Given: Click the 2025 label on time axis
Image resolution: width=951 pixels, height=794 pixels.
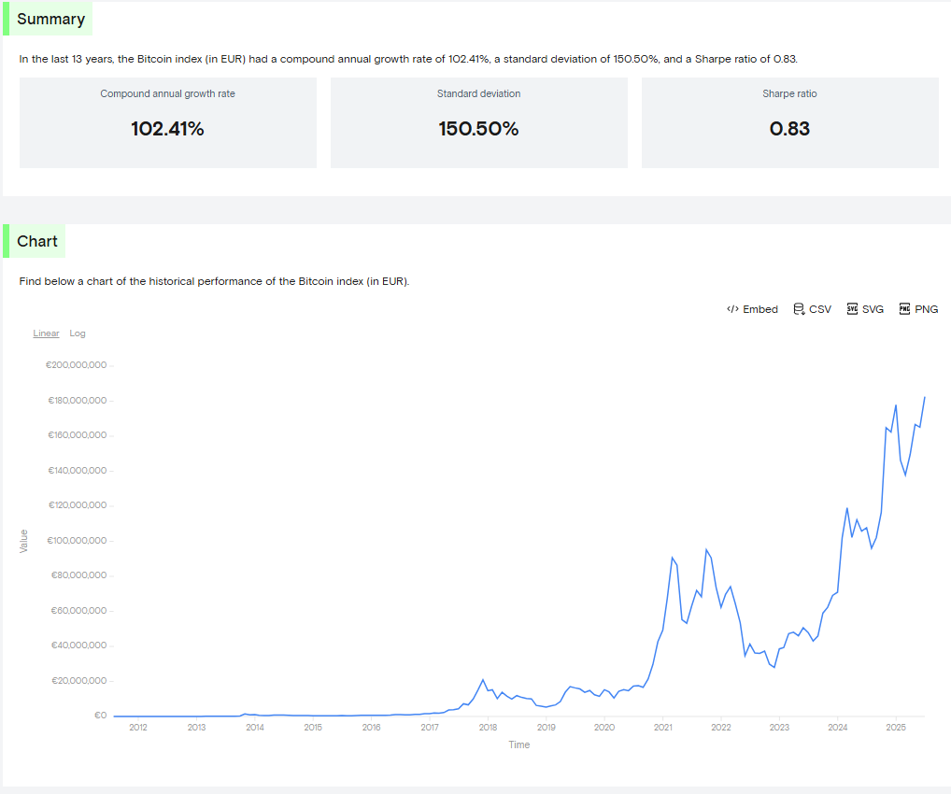Looking at the screenshot, I should coord(896,727).
